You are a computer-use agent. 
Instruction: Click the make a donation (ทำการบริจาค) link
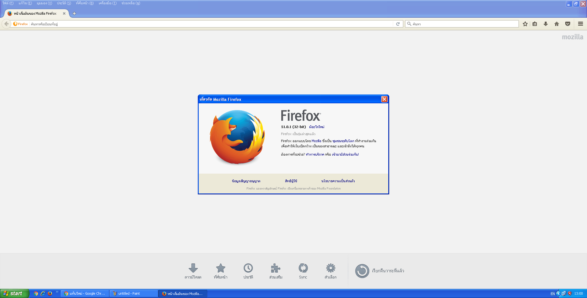click(x=315, y=154)
